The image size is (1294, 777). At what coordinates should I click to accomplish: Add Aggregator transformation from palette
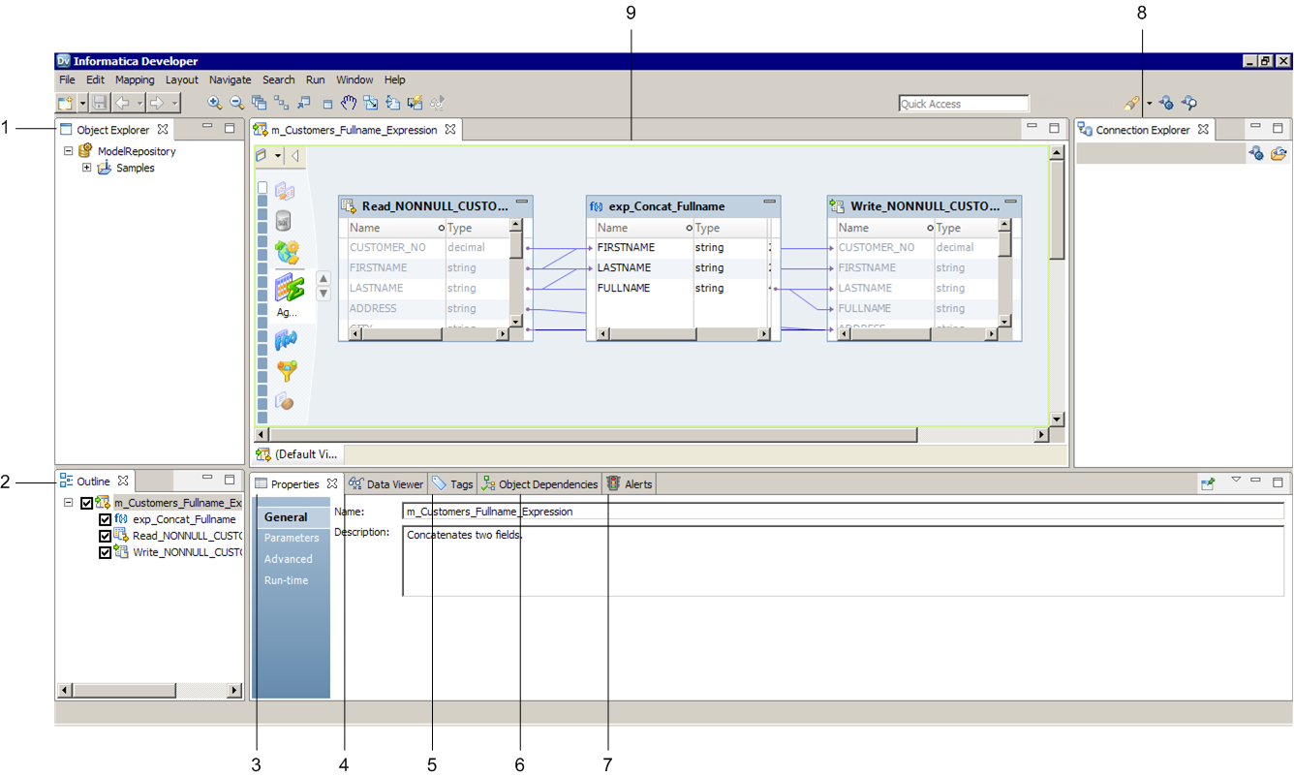289,288
